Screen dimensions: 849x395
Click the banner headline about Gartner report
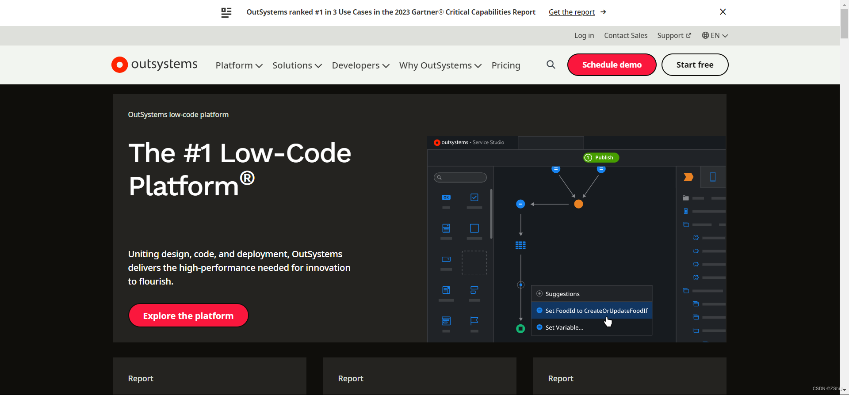(391, 12)
